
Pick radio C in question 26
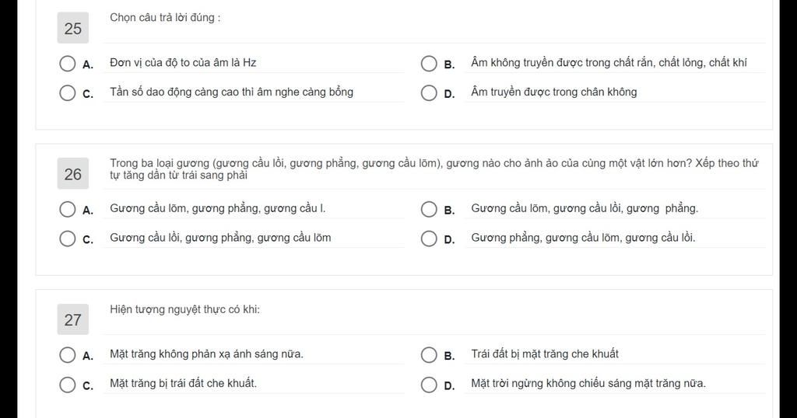click(67, 239)
